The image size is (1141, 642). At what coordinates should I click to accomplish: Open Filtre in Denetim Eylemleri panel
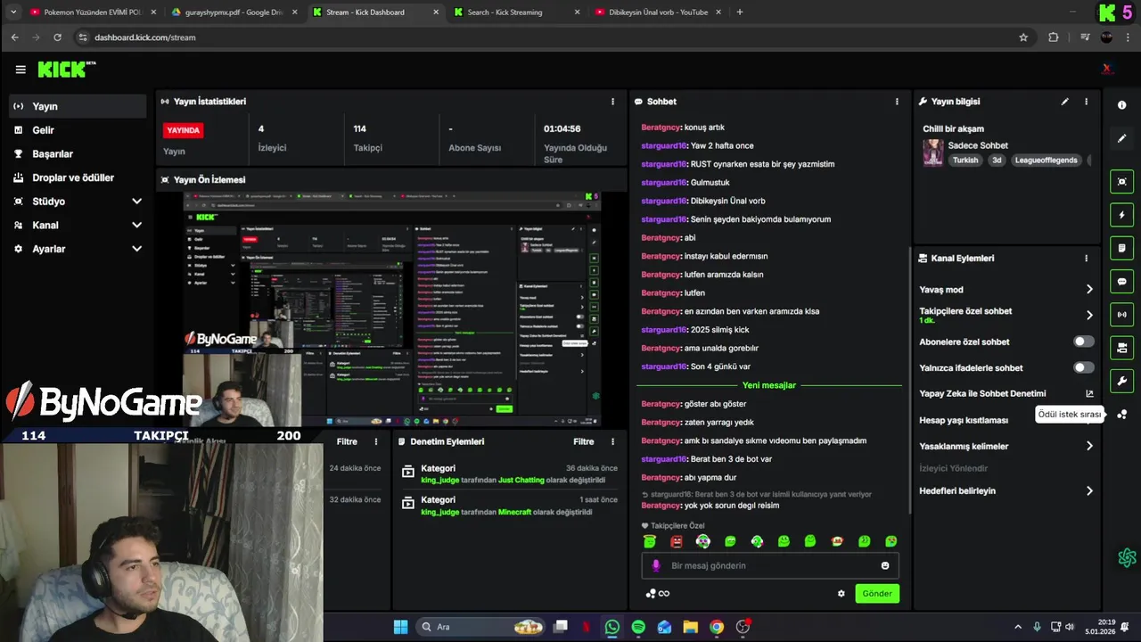pyautogui.click(x=583, y=441)
